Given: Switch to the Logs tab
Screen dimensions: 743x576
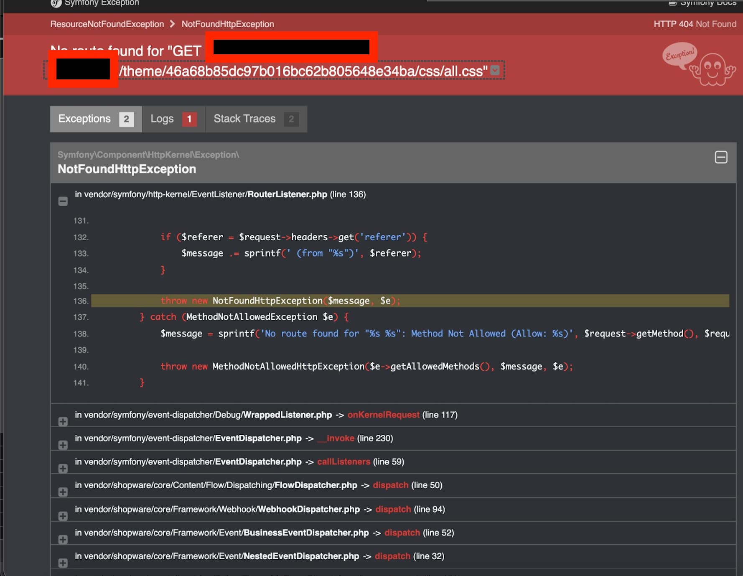Looking at the screenshot, I should (173, 119).
